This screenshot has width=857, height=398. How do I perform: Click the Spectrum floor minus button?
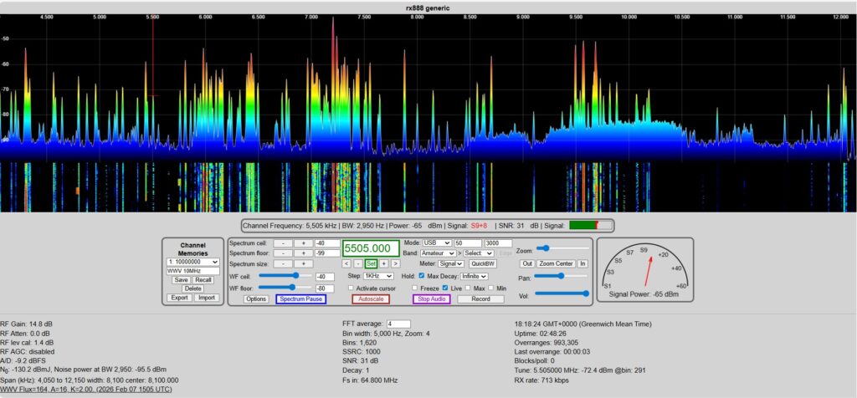pos(283,253)
